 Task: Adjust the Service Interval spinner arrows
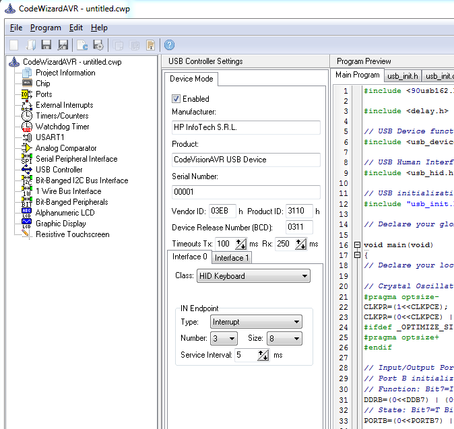[263, 355]
